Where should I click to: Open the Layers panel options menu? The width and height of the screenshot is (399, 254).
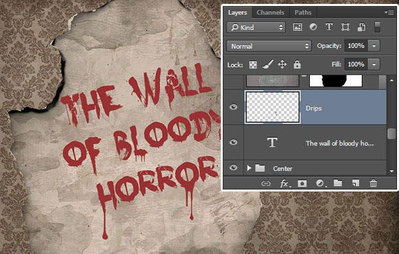[x=389, y=12]
